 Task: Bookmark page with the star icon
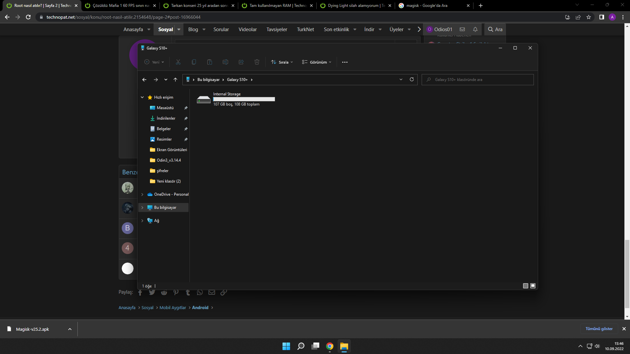tap(589, 17)
